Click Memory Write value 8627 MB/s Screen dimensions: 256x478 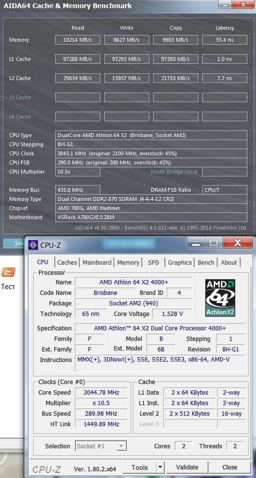coord(126,40)
